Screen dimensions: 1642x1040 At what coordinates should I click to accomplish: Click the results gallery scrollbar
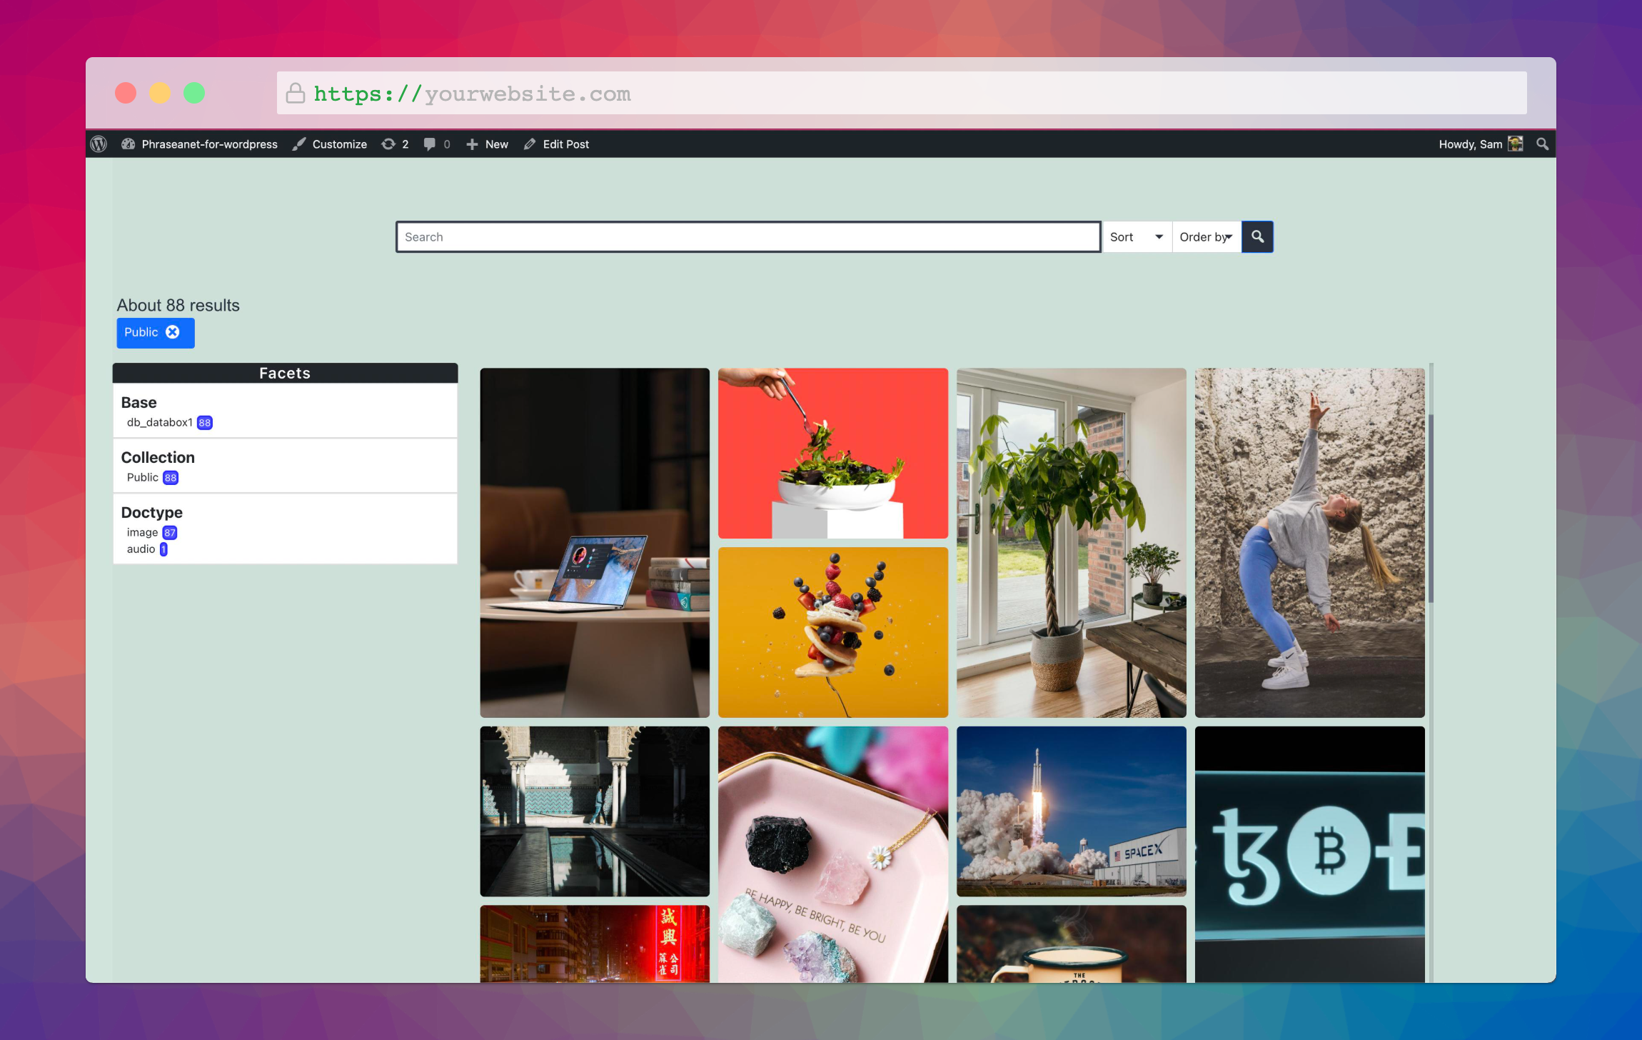click(x=1431, y=508)
